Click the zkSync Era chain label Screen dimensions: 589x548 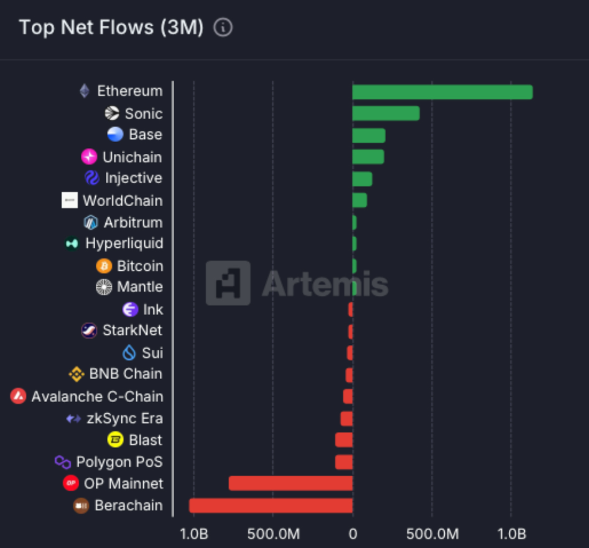coord(125,419)
